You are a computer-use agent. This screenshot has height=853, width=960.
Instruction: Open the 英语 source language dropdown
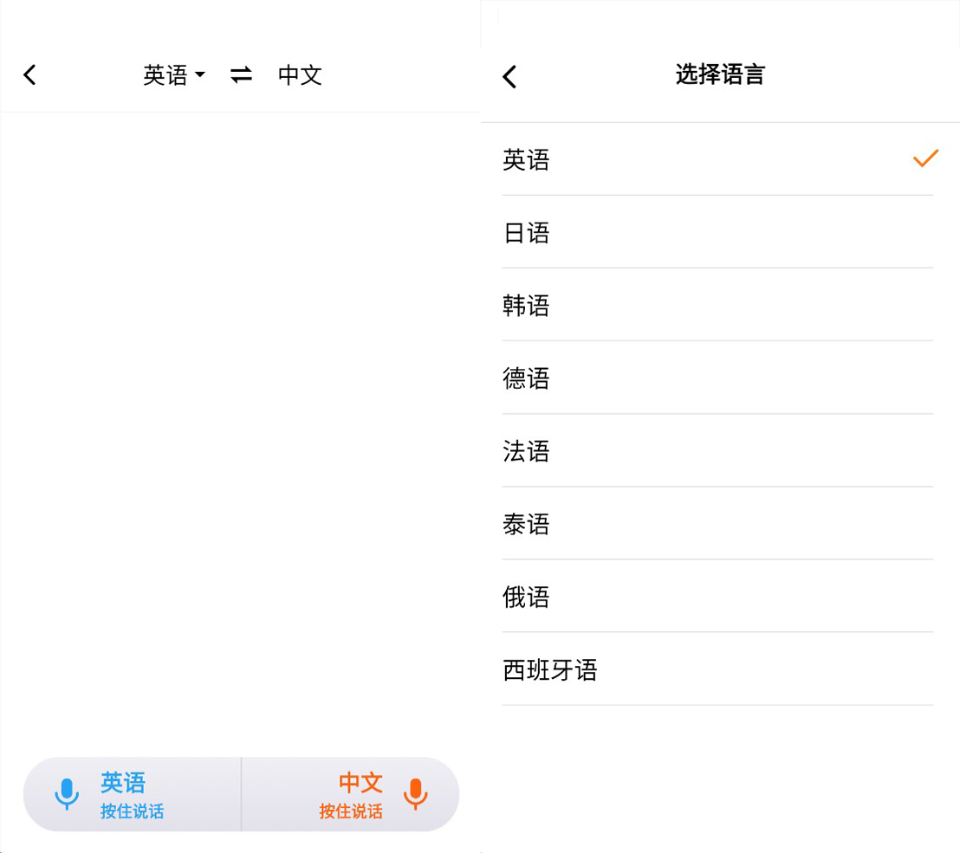tap(167, 74)
